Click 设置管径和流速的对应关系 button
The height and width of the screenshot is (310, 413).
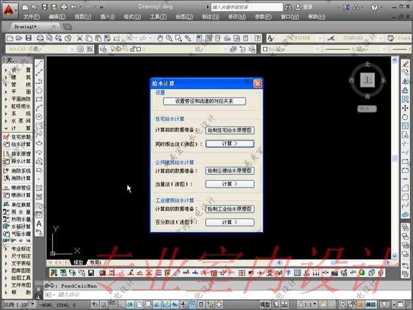tap(204, 101)
